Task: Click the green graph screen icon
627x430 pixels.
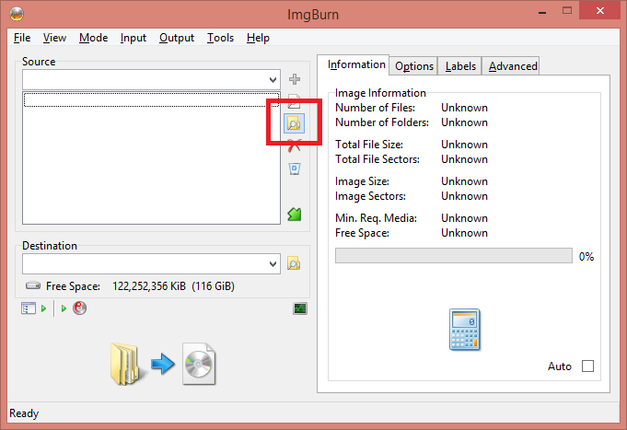Action: pyautogui.click(x=300, y=308)
